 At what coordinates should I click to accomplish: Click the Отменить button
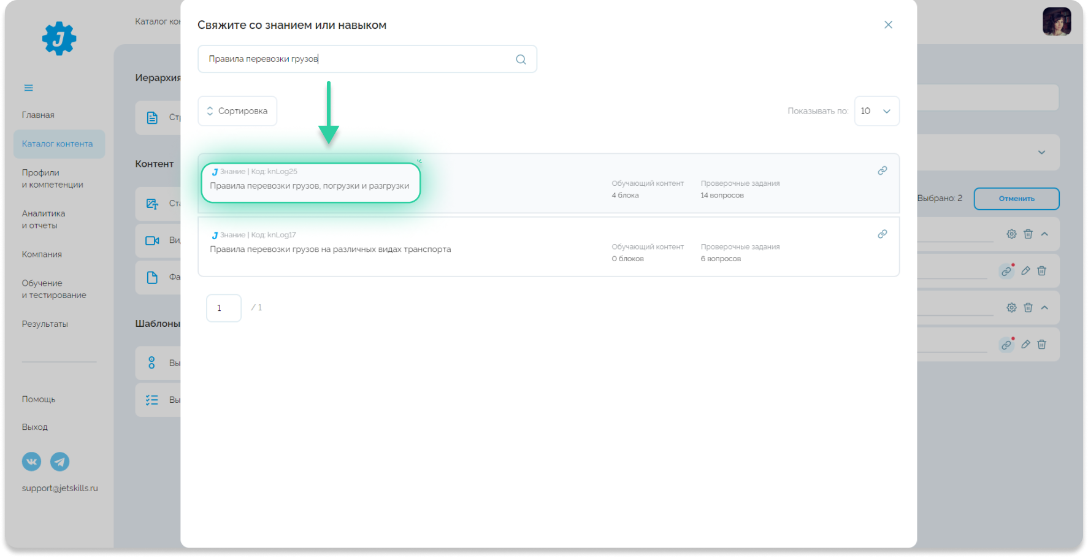(x=1016, y=199)
